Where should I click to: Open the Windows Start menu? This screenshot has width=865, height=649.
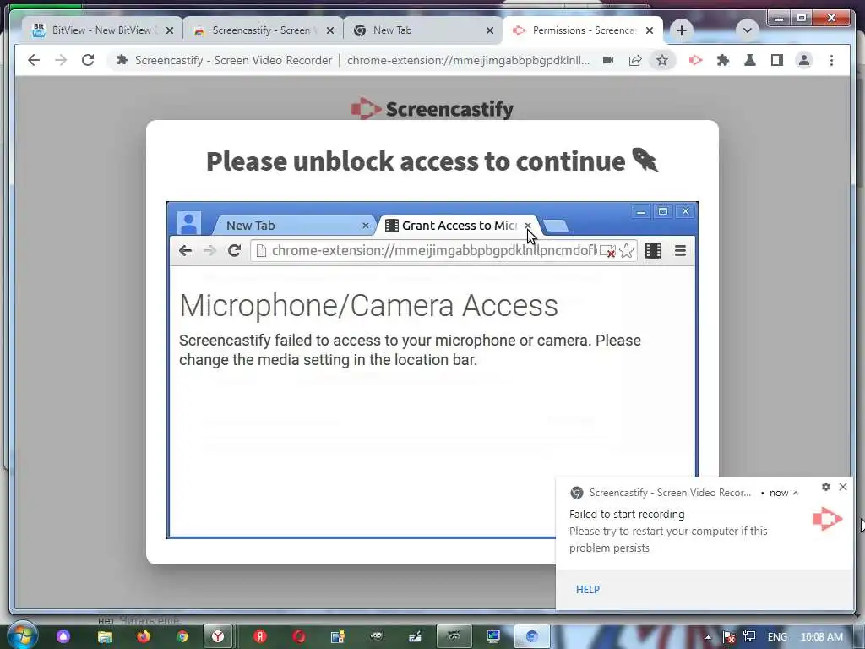tap(22, 635)
